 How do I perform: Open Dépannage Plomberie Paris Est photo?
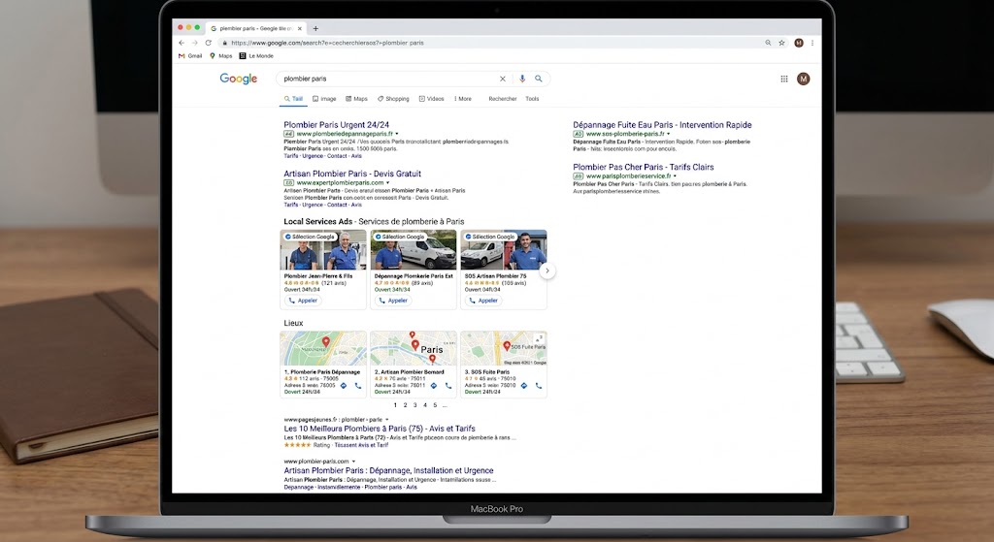click(x=414, y=250)
